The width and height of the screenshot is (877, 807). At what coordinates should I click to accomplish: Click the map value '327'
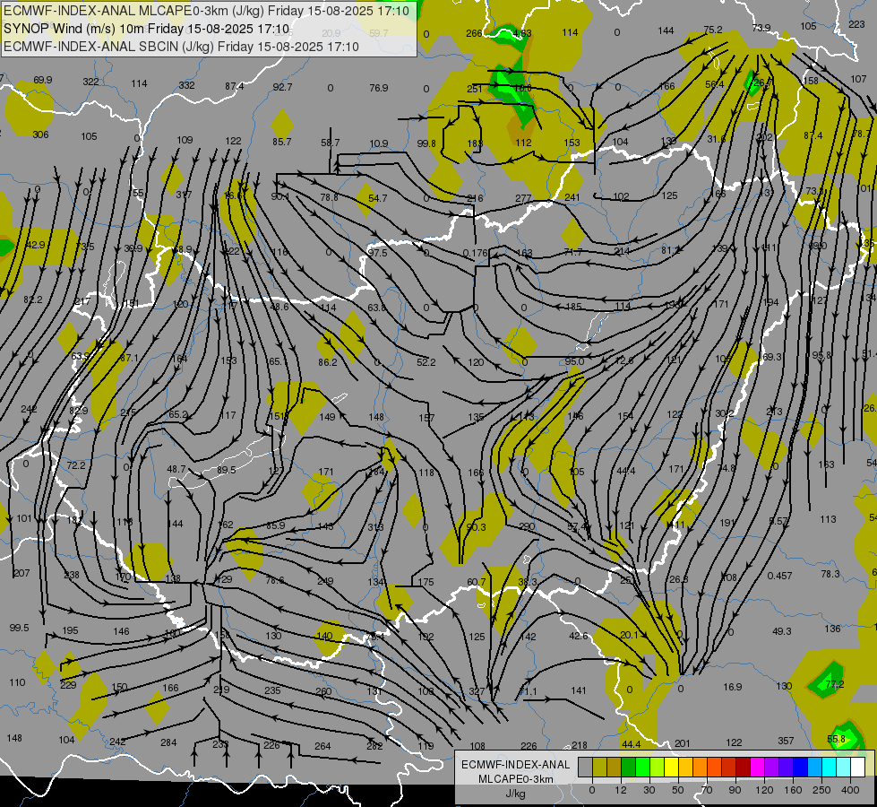[477, 691]
